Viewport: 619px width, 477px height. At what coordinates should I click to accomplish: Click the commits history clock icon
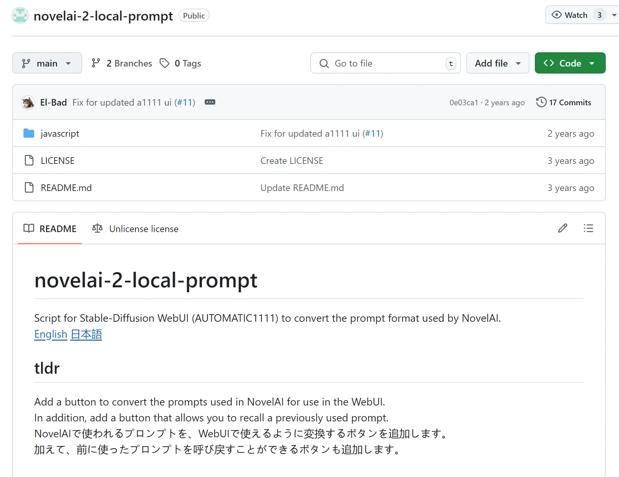click(x=541, y=102)
